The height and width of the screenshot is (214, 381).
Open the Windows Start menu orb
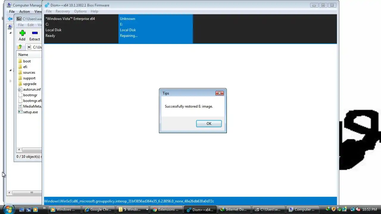click(x=8, y=209)
